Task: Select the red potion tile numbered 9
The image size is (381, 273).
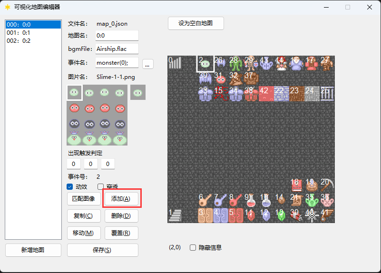Action: point(251,200)
